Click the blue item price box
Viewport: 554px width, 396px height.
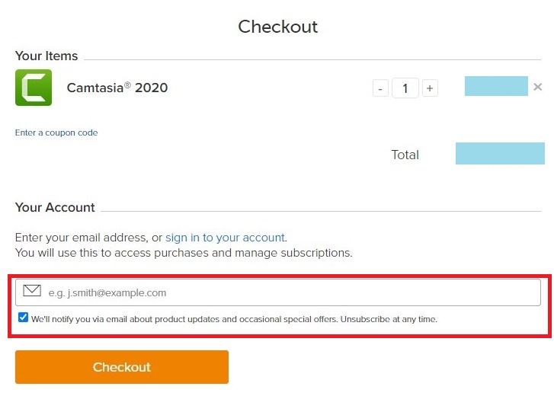pos(496,86)
